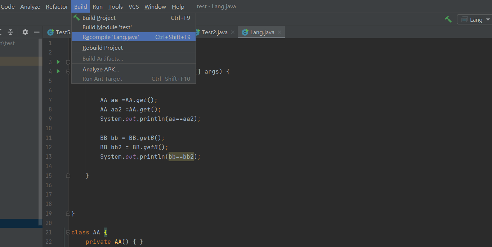Open the Run menu
The height and width of the screenshot is (247, 492).
[97, 6]
